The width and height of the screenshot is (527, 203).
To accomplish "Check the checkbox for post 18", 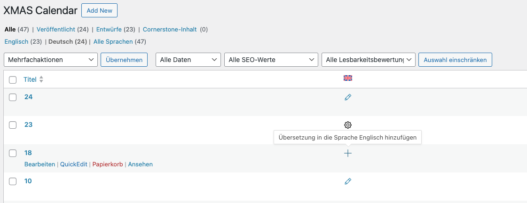I will coord(13,153).
